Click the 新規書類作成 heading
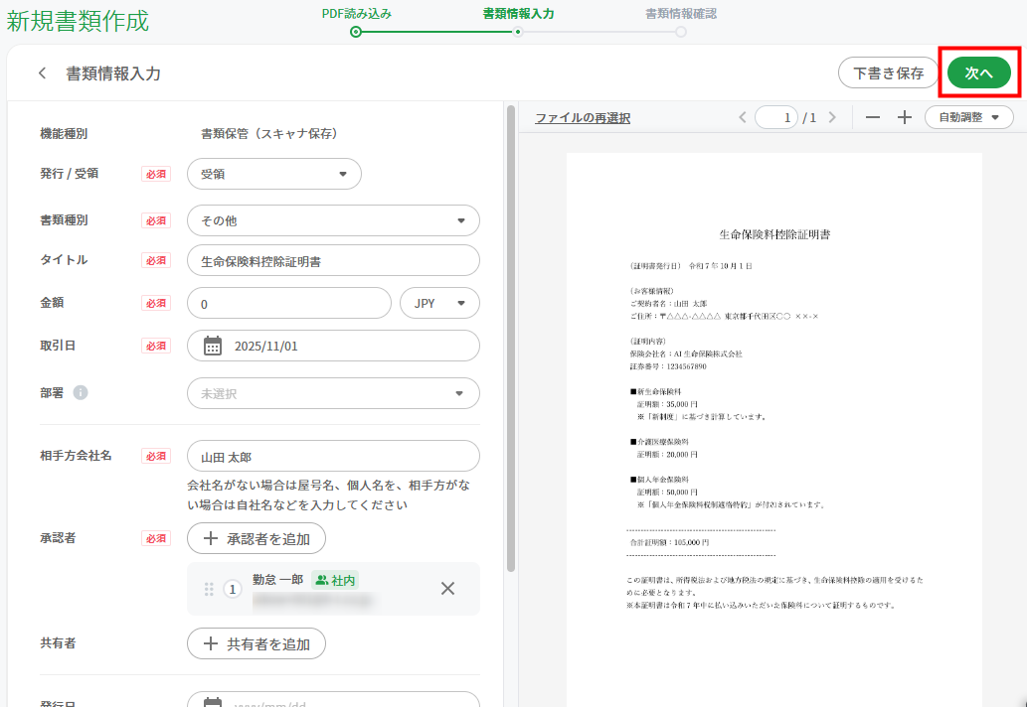 (x=78, y=21)
